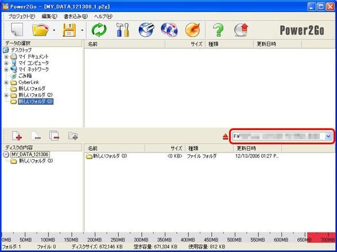Click the remove all files icon
The width and height of the screenshot is (337, 252).
(54, 136)
